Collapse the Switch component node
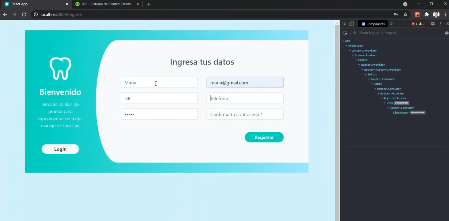This screenshot has width=449, height=221. point(365,74)
